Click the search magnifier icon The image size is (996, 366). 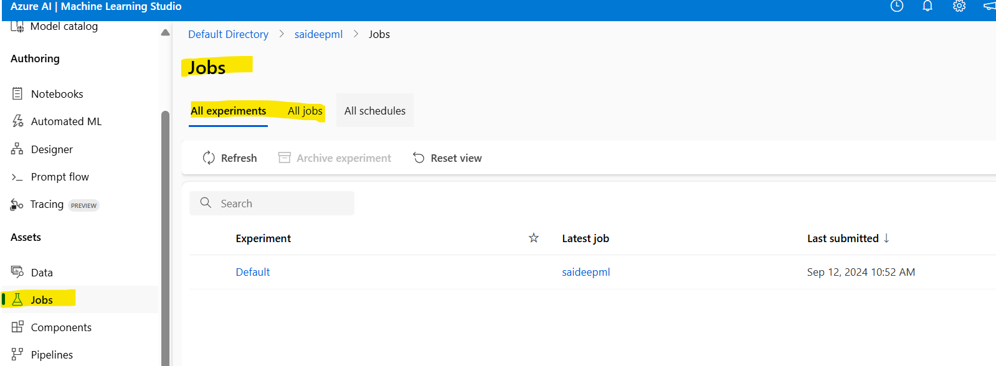coord(206,203)
